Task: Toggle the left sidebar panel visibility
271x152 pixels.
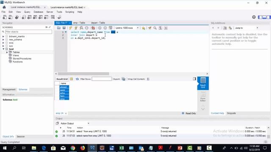Action: click(260, 17)
